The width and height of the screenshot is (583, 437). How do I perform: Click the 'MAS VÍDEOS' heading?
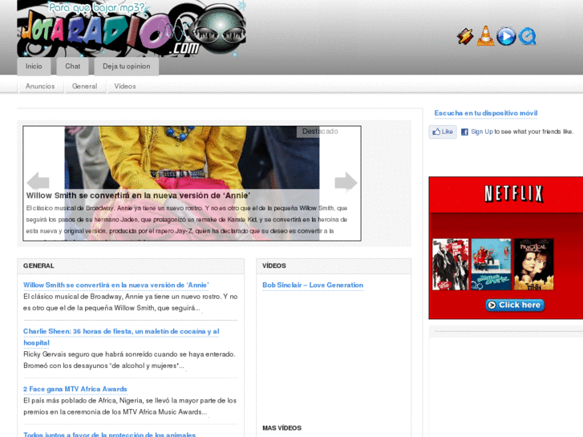[x=281, y=428]
